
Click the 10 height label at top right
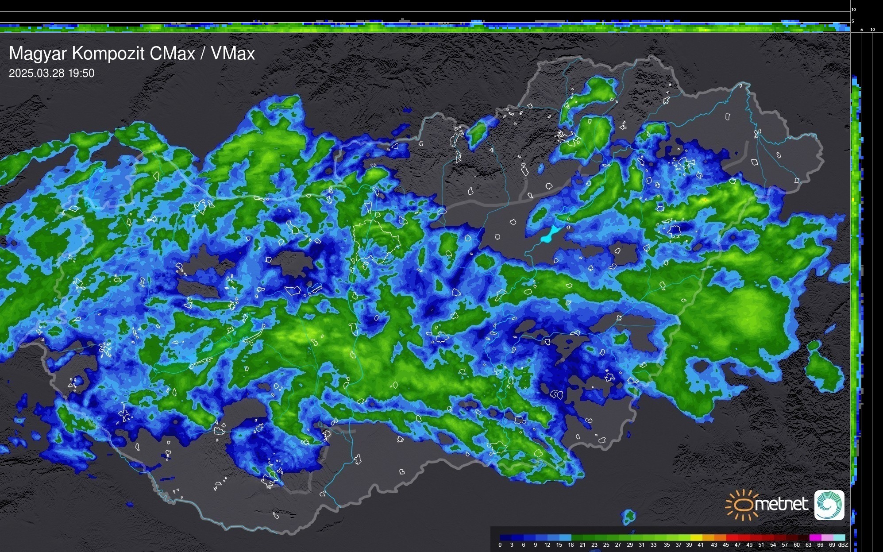(854, 9)
